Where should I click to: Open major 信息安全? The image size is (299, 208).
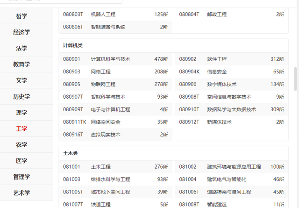coord(217,72)
